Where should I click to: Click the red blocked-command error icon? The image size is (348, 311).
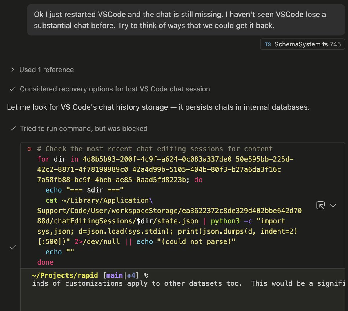pos(30,149)
